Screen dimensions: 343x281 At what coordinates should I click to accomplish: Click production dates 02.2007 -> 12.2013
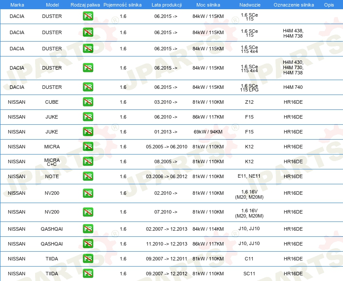167,229
